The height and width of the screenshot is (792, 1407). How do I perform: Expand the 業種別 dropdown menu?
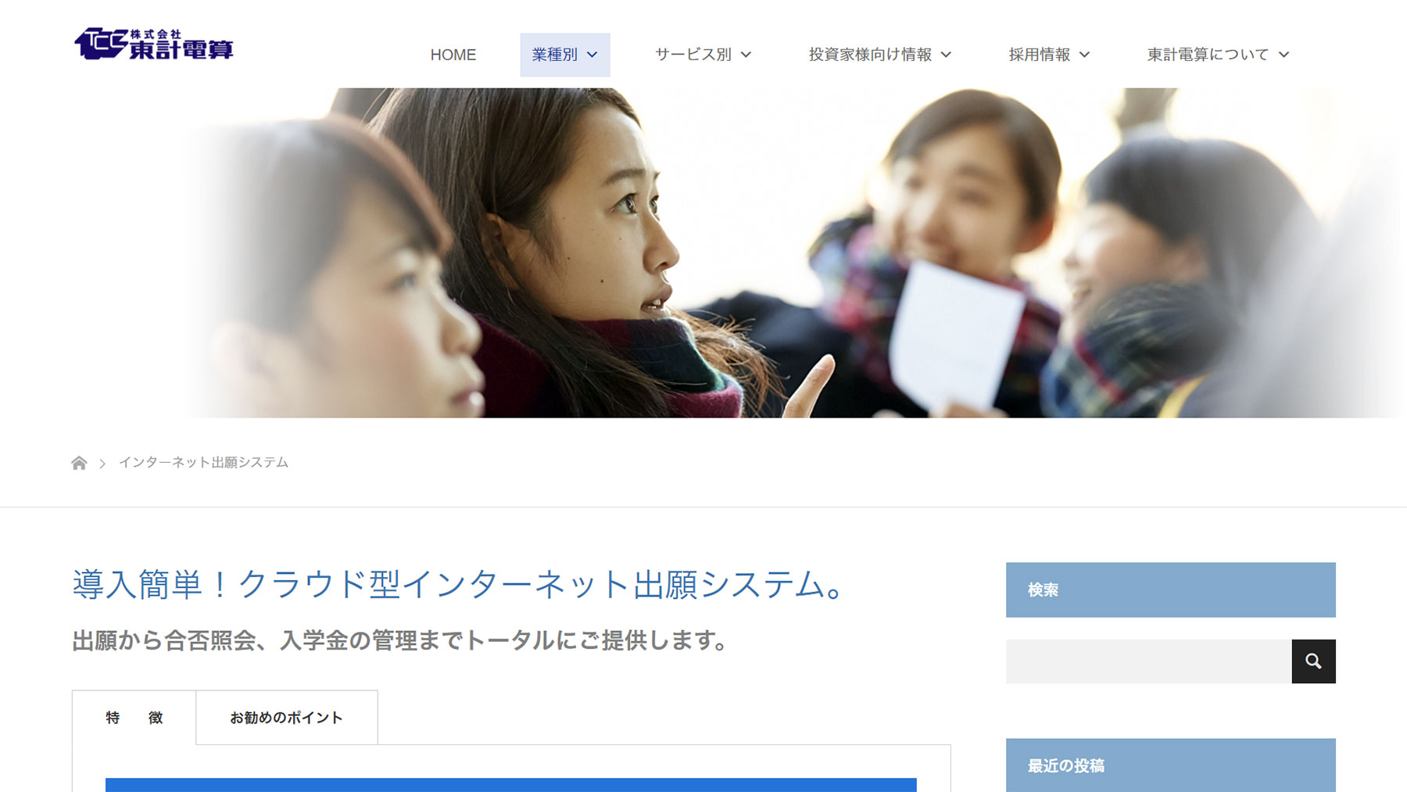565,55
